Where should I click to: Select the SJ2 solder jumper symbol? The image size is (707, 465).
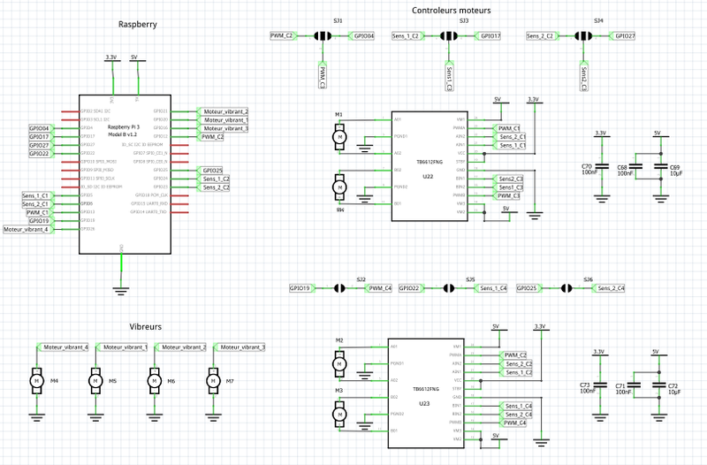click(340, 288)
